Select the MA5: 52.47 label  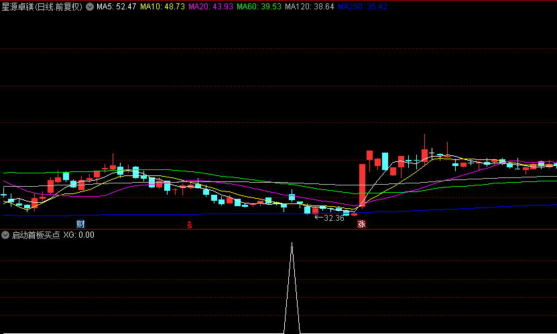(117, 7)
